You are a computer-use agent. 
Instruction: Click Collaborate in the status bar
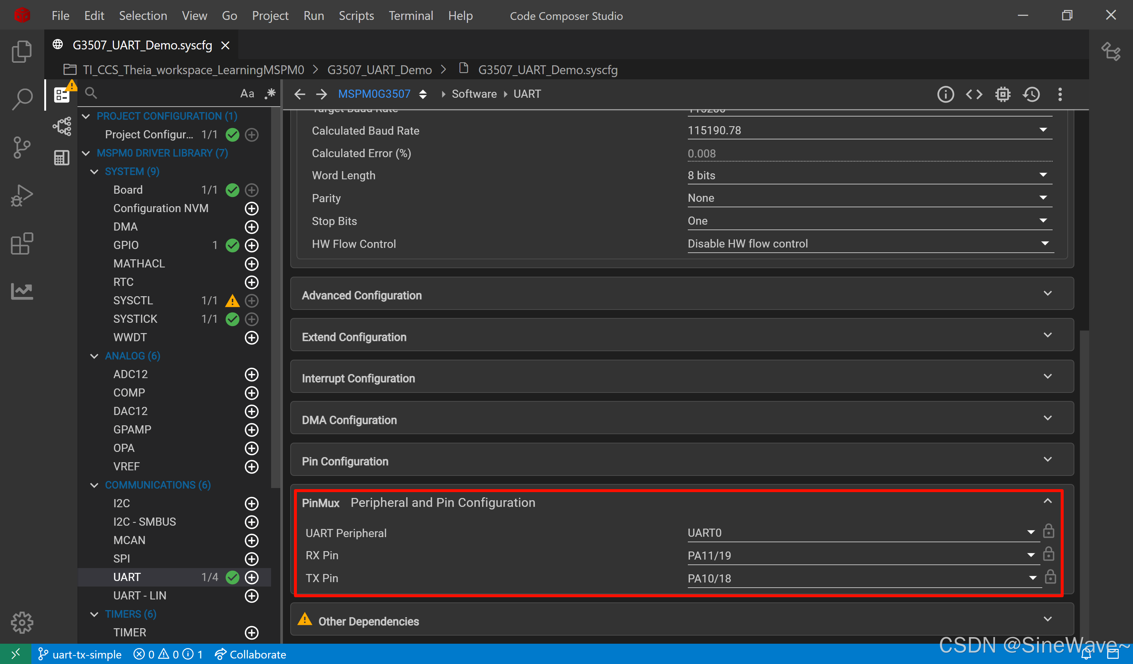[251, 654]
